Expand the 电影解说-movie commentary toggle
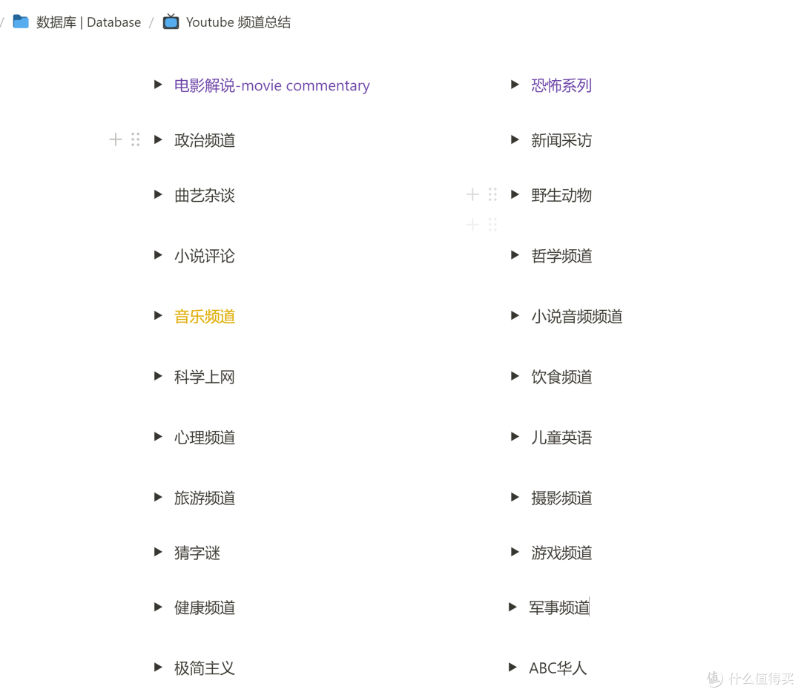Image resolution: width=801 pixels, height=695 pixels. (x=159, y=85)
